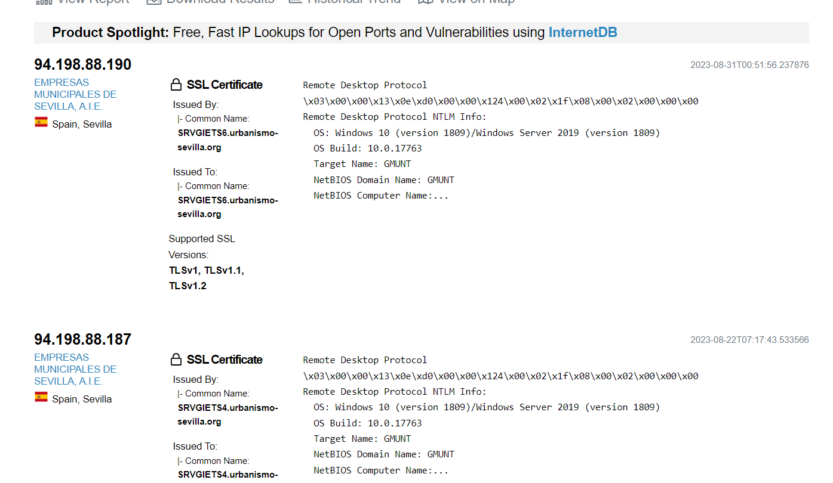Open the InternetDB link in Product Spotlight
833x483 pixels.
pos(582,32)
